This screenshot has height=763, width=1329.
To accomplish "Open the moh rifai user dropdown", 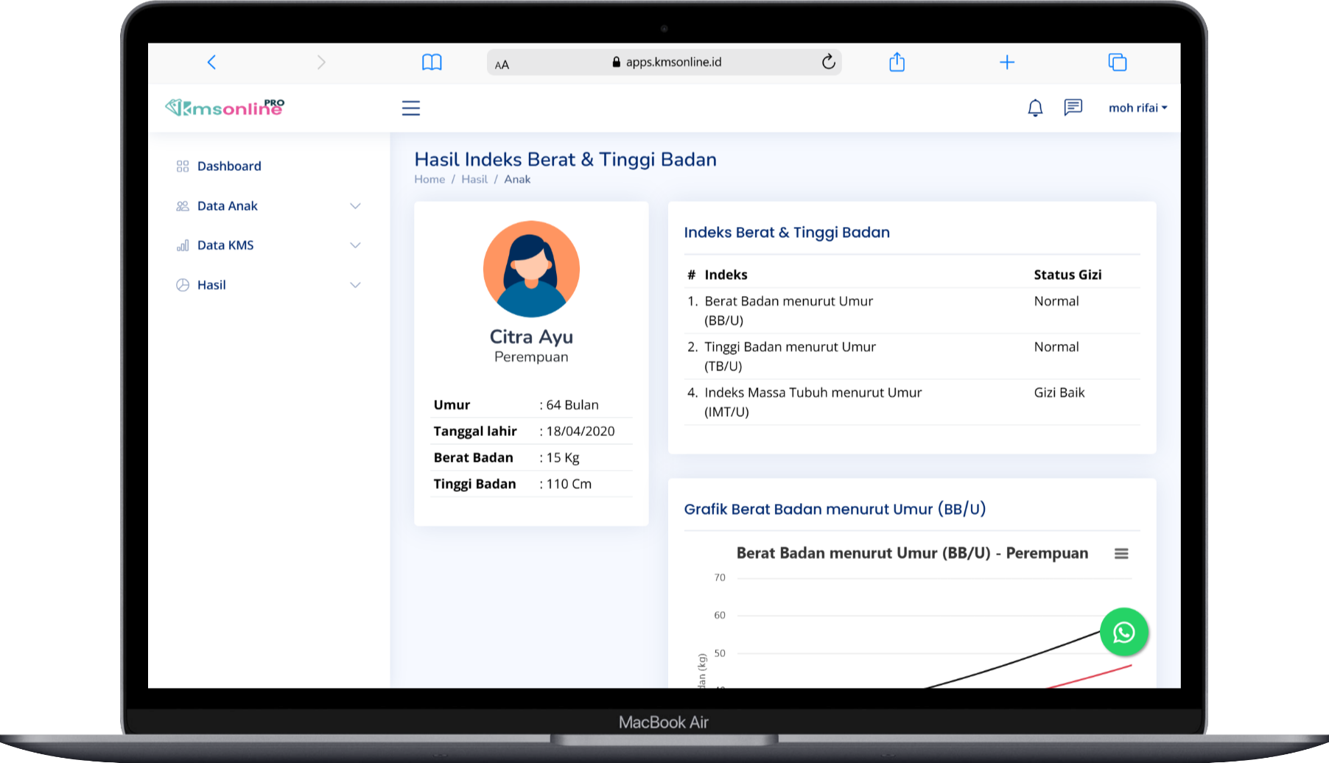I will 1137,108.
